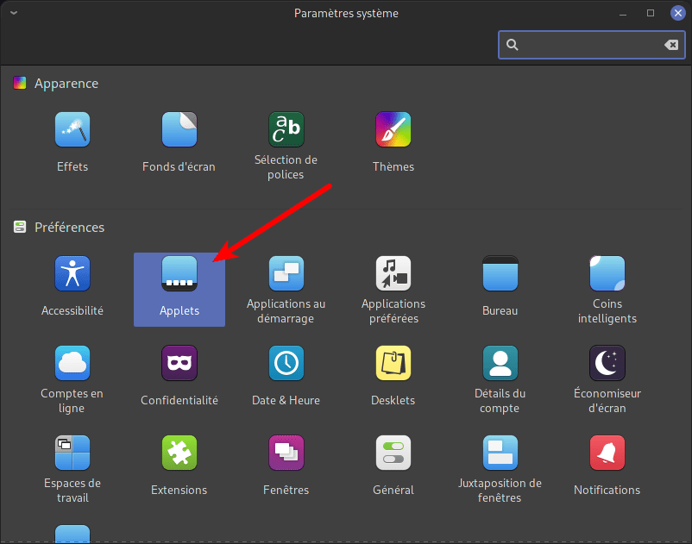
Task: Open Comptes en ligne settings
Action: 72,364
